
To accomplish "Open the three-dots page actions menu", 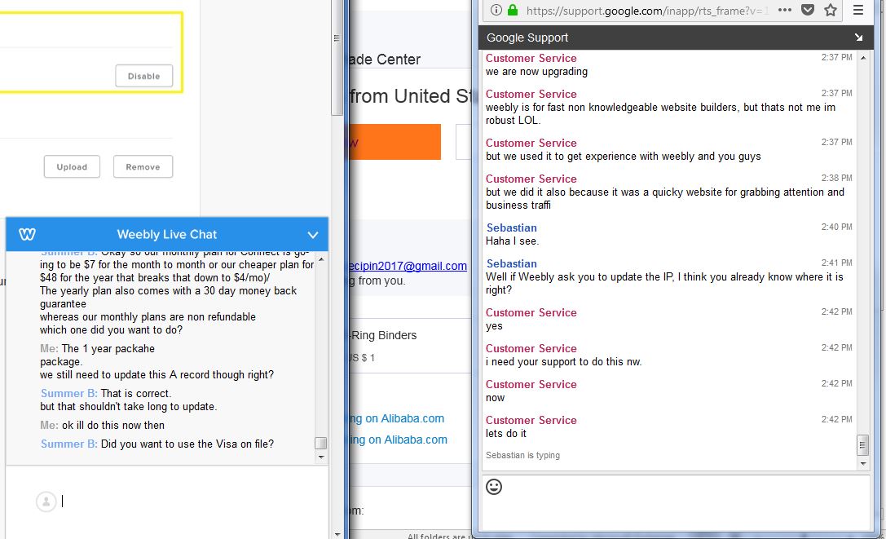I will [784, 10].
